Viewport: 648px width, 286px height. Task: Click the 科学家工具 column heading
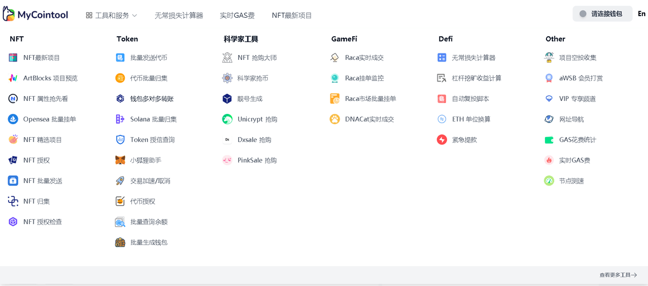[x=241, y=39]
